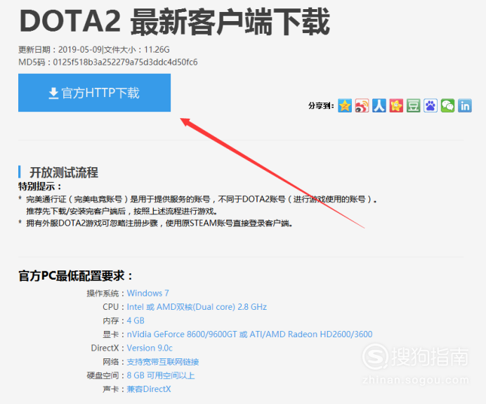Screen dimensions: 486x404
Task: Share to Pengyou flower icon
Action: click(x=396, y=105)
